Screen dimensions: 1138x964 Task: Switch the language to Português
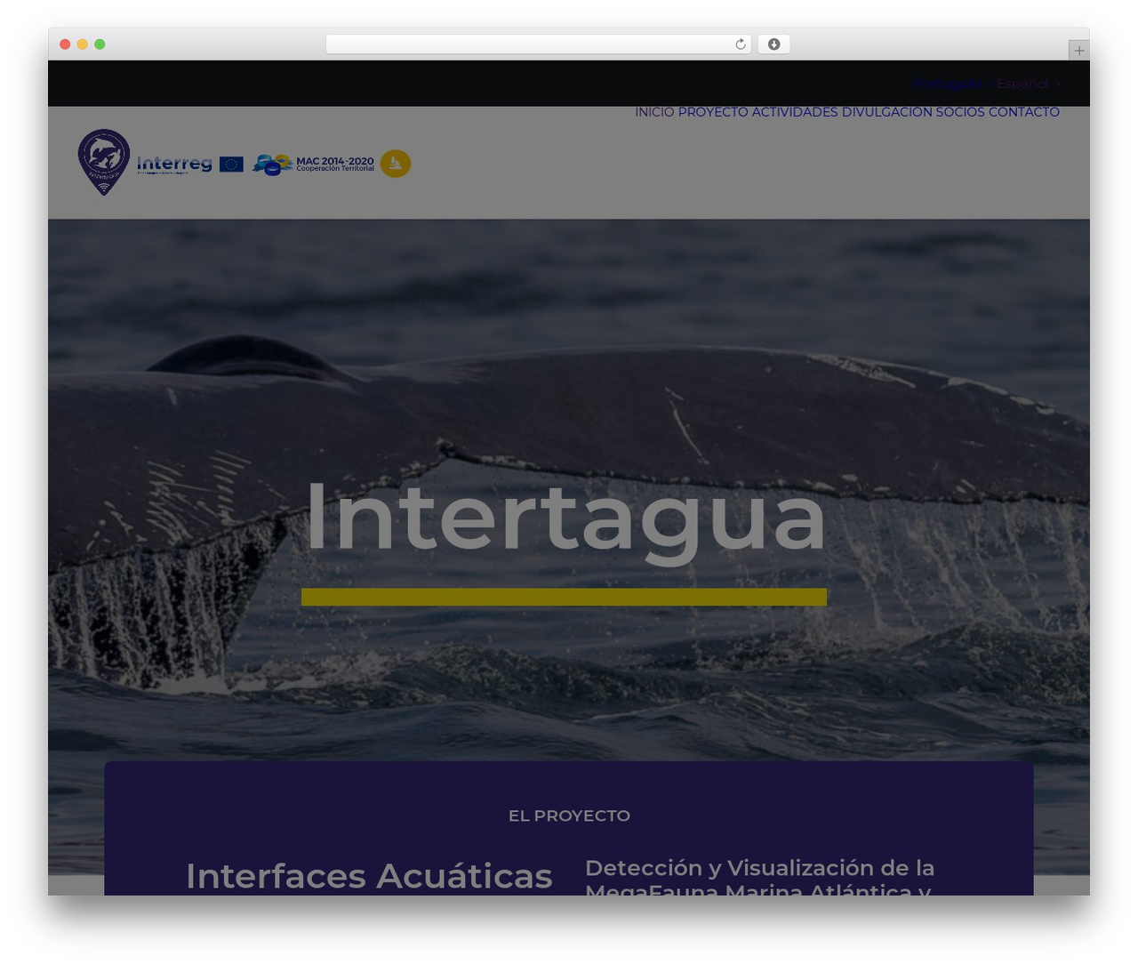948,84
